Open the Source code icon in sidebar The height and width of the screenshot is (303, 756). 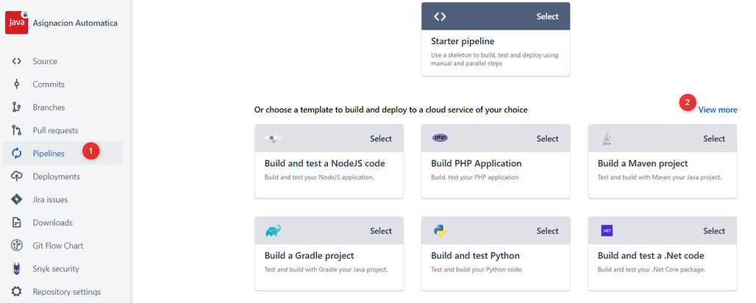pos(17,61)
